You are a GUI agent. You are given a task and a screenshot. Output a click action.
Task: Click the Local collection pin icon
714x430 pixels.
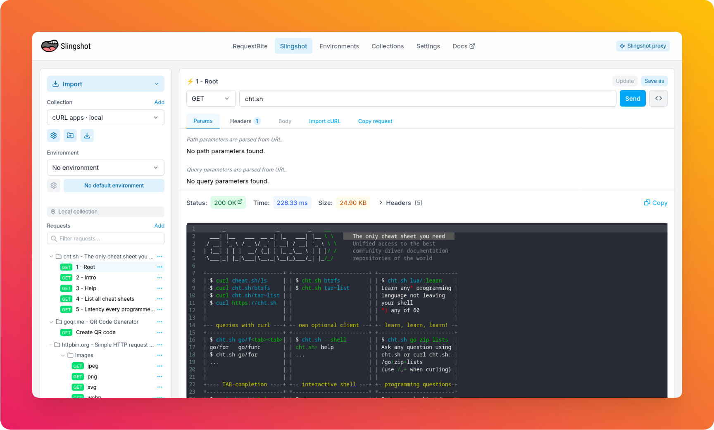tap(53, 211)
